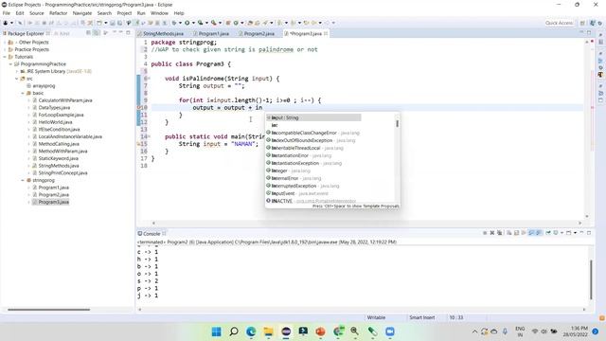
Task: Click the warning marker on line 15
Action: [139, 144]
